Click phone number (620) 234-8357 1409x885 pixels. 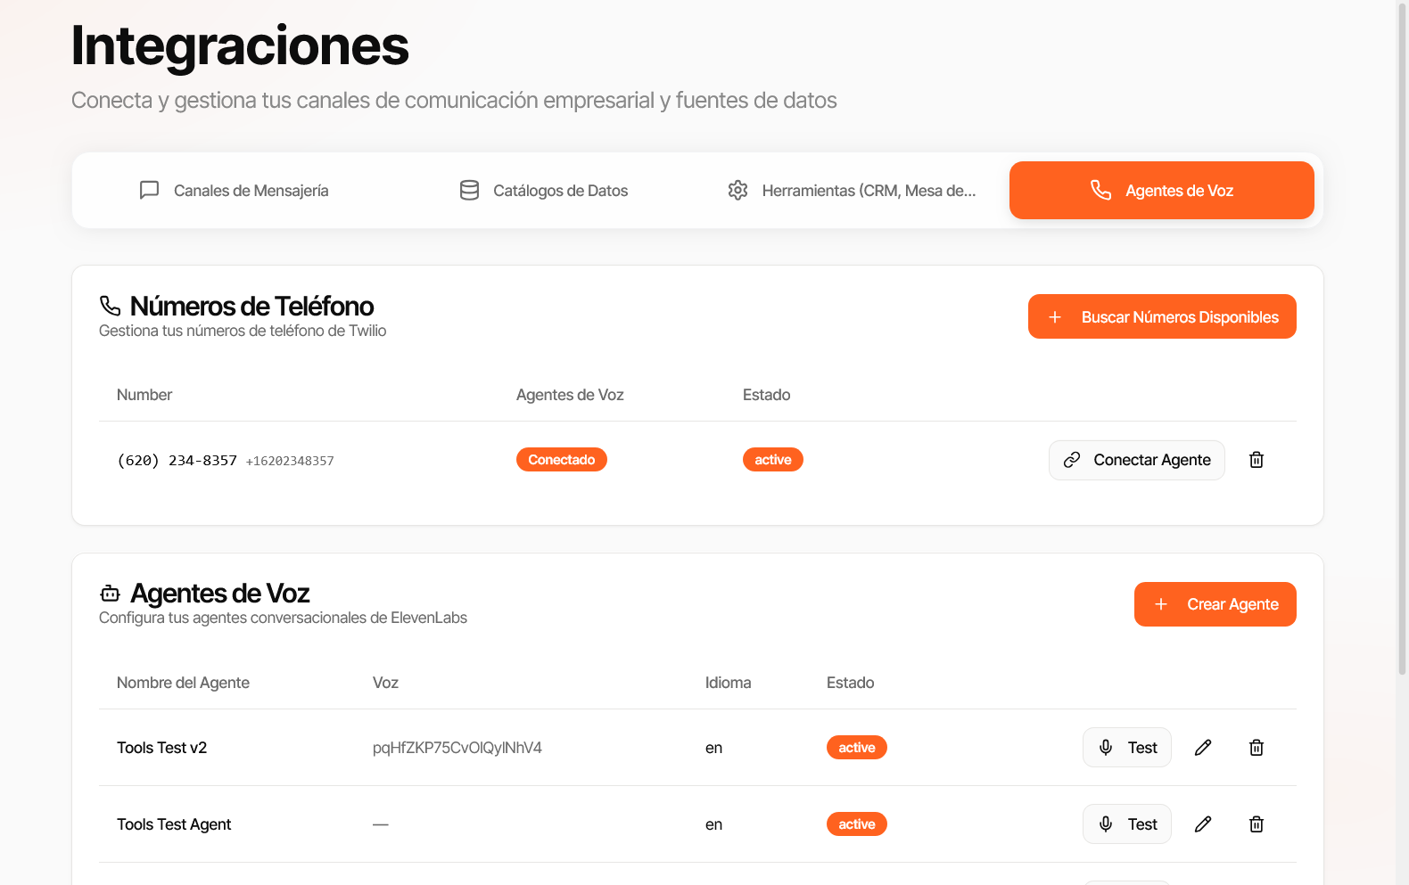click(177, 461)
